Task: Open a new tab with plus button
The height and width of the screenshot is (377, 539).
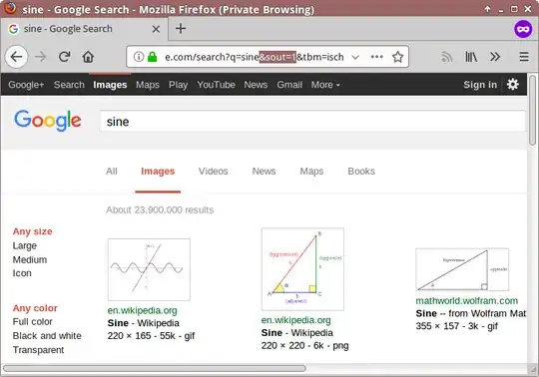Action: coord(181,29)
